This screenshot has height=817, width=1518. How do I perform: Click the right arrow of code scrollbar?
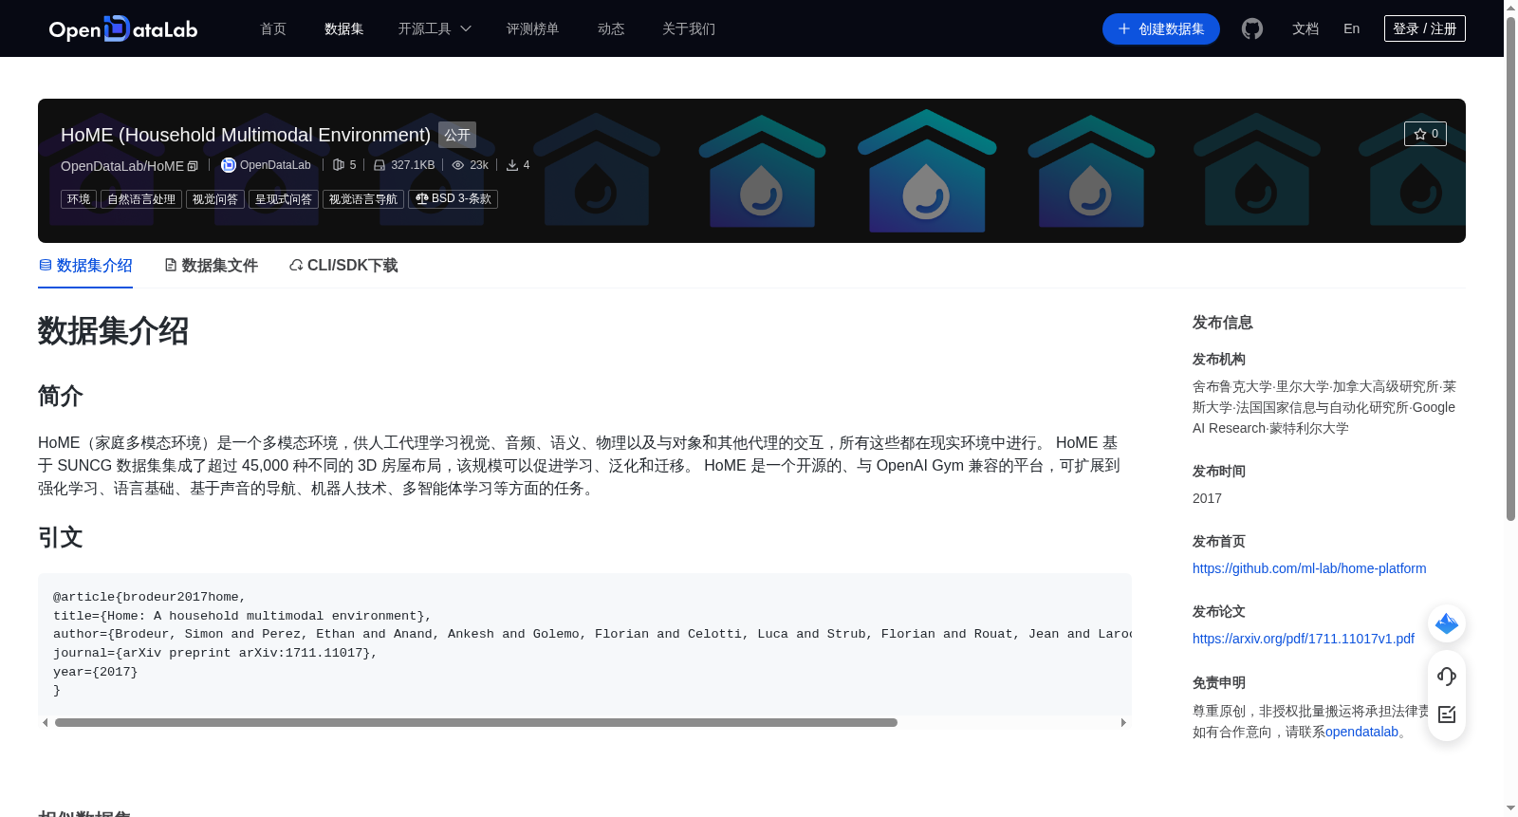coord(1123,723)
